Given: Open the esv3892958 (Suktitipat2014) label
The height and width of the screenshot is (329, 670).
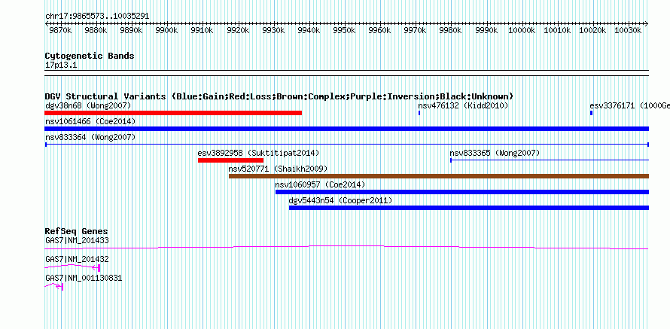Looking at the screenshot, I should (258, 153).
